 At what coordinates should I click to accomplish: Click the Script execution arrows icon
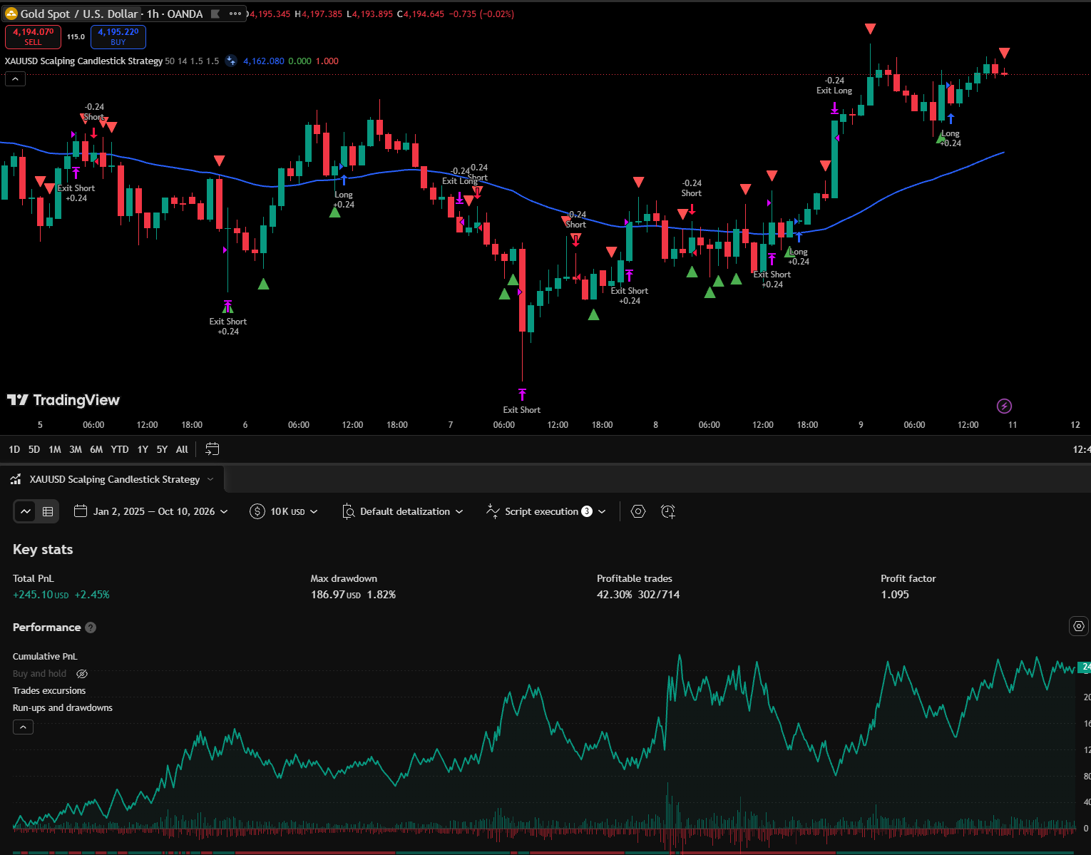493,511
